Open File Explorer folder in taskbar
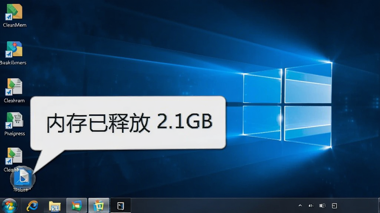Image resolution: width=380 pixels, height=213 pixels. pyautogui.click(x=55, y=206)
